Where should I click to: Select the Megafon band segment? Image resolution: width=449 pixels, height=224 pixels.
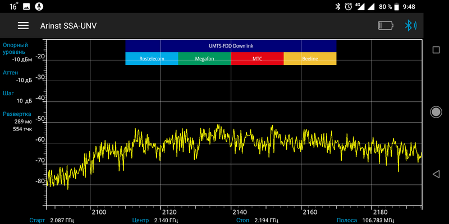coord(204,58)
